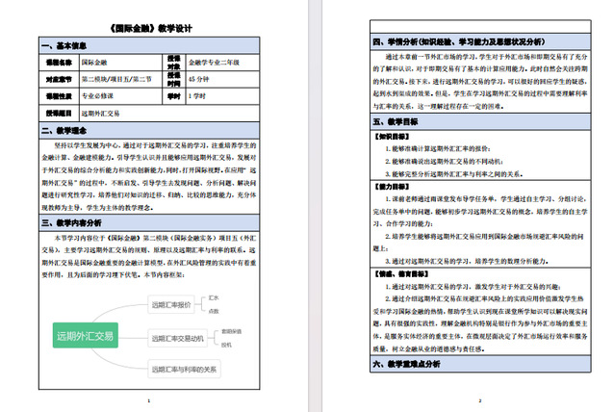Click the green 远期外汇交易 mind map node
Viewport: 614px width, 412px height.
coord(84,336)
